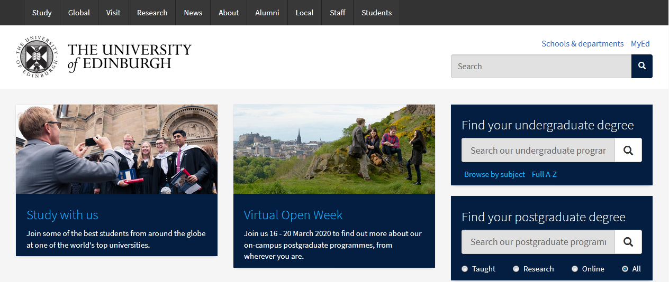Click the "Join some of the best students" description
The width and height of the screenshot is (669, 282).
116,239
